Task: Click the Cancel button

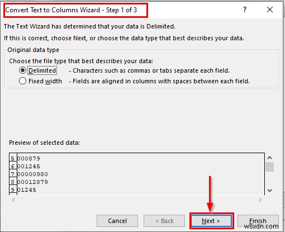Action: 117,221
